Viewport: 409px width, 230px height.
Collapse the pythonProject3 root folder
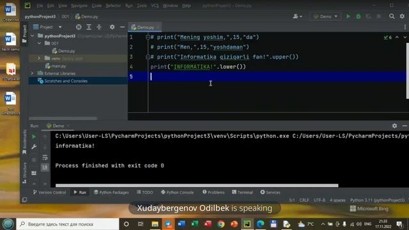pyautogui.click(x=33, y=36)
